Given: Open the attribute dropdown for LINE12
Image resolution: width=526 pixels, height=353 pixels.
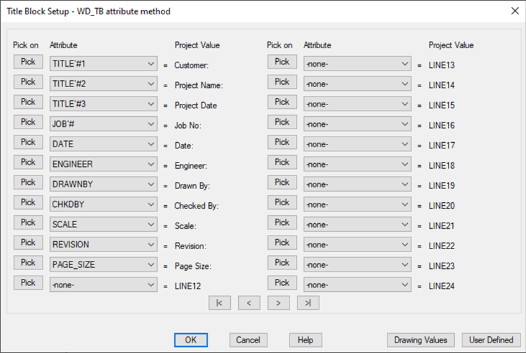Looking at the screenshot, I should click(103, 285).
